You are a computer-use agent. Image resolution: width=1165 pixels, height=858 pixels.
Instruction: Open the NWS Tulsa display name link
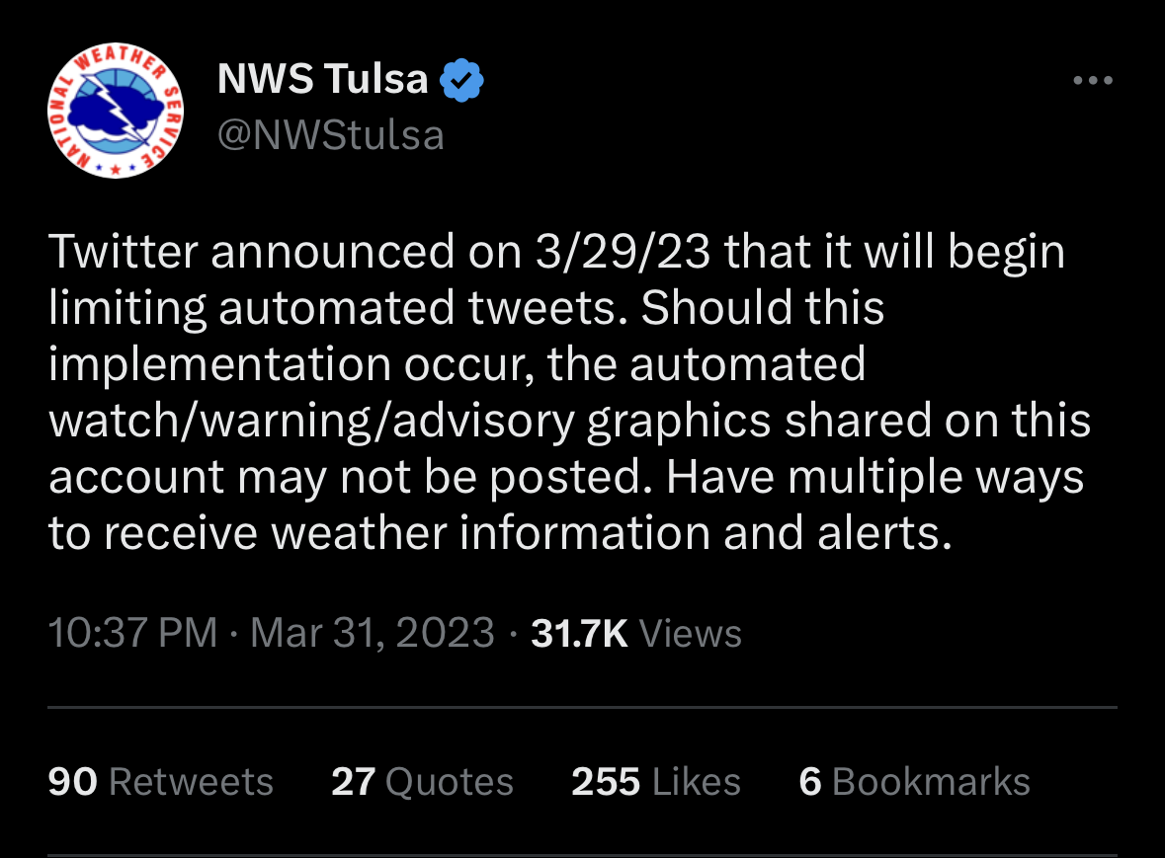pyautogui.click(x=322, y=79)
